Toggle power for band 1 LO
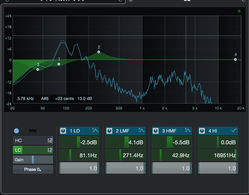 tap(63, 131)
